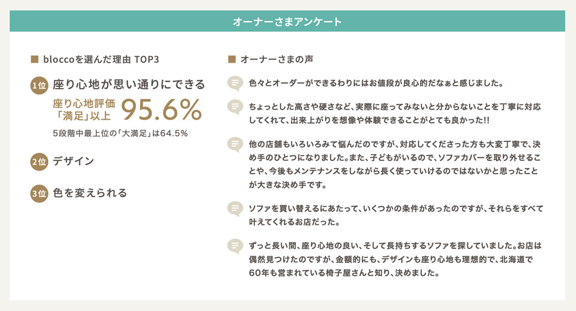
Task: Select the 95.6% satisfaction figure
Action: pyautogui.click(x=162, y=109)
